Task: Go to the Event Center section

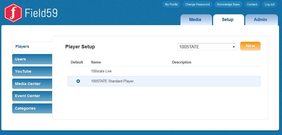Action: click(x=32, y=96)
